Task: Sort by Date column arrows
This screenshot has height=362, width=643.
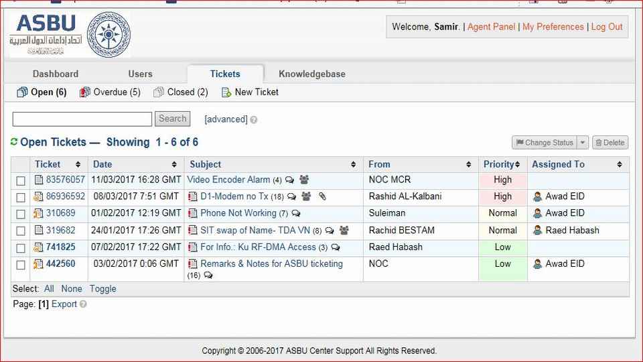Action: pyautogui.click(x=174, y=164)
